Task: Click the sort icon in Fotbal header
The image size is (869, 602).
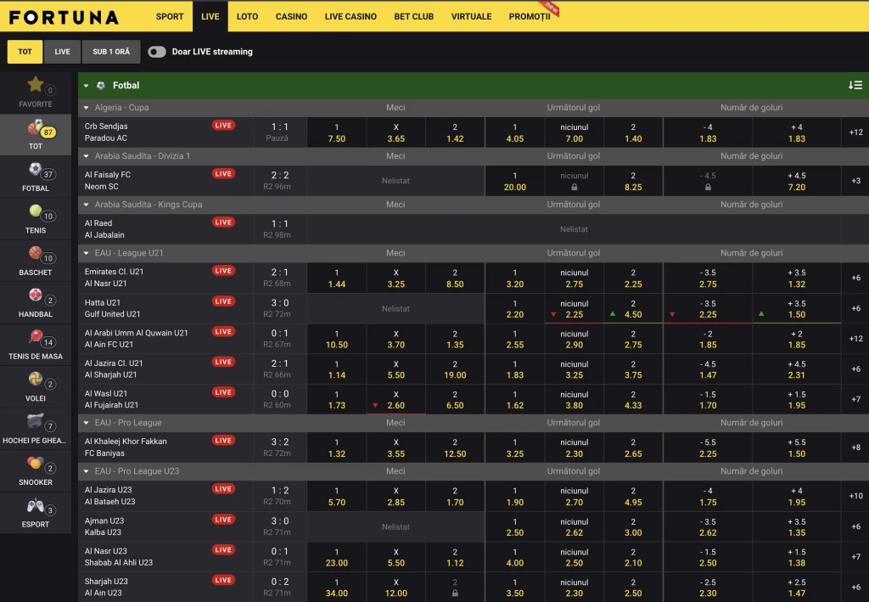Action: [x=855, y=85]
